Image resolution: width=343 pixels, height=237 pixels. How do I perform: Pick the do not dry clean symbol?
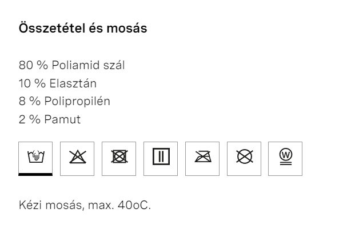244,159
